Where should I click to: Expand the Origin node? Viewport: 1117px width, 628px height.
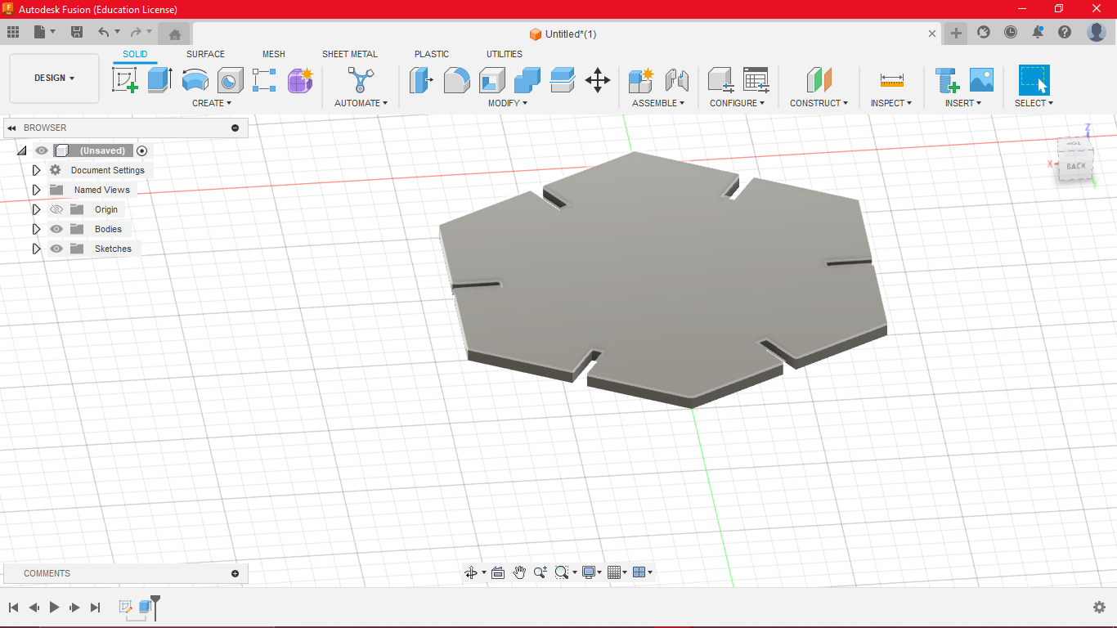click(x=36, y=209)
